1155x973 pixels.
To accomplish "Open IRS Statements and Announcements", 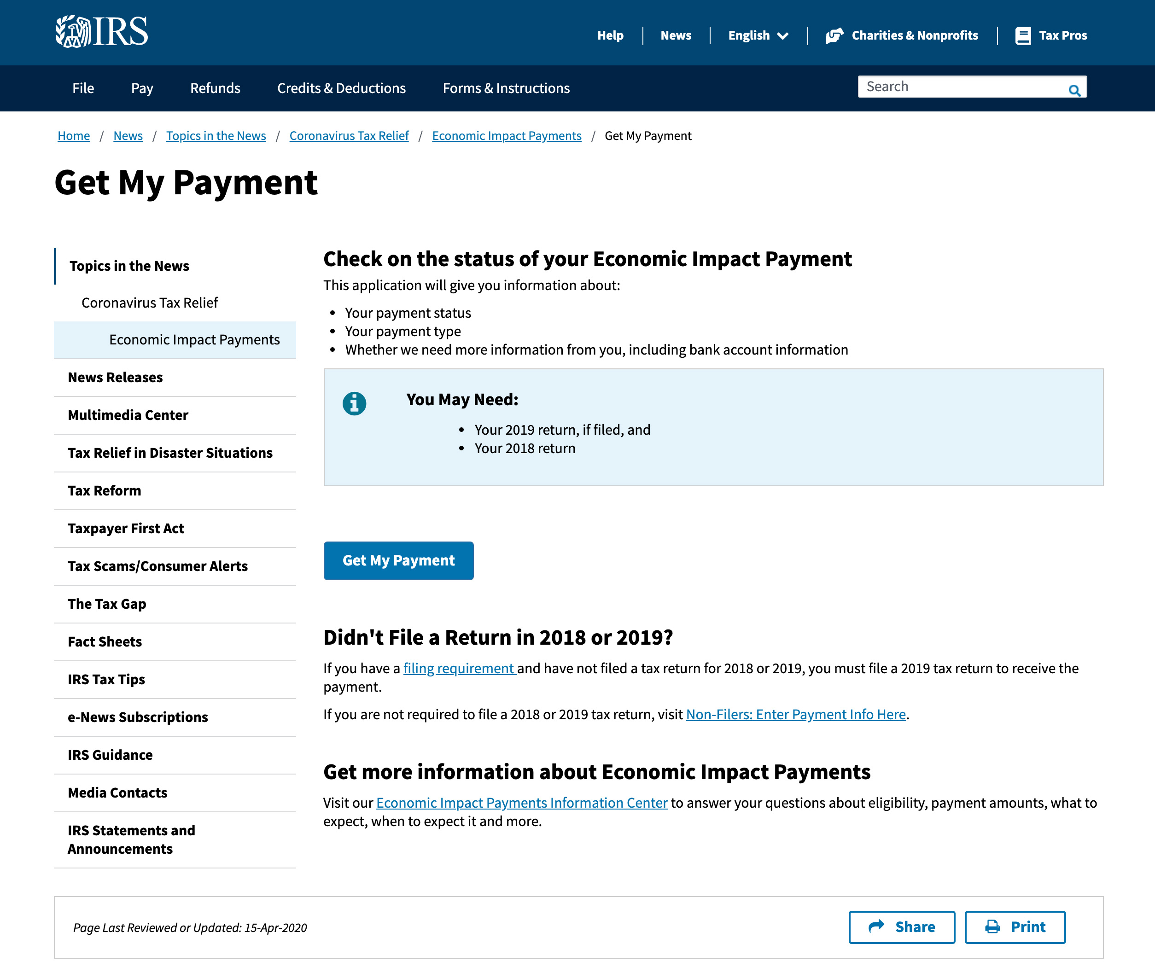I will tap(175, 840).
